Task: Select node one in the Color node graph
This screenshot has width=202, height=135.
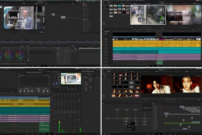Action: coord(53,14)
